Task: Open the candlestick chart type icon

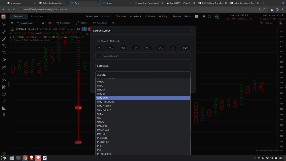Action: [50, 23]
